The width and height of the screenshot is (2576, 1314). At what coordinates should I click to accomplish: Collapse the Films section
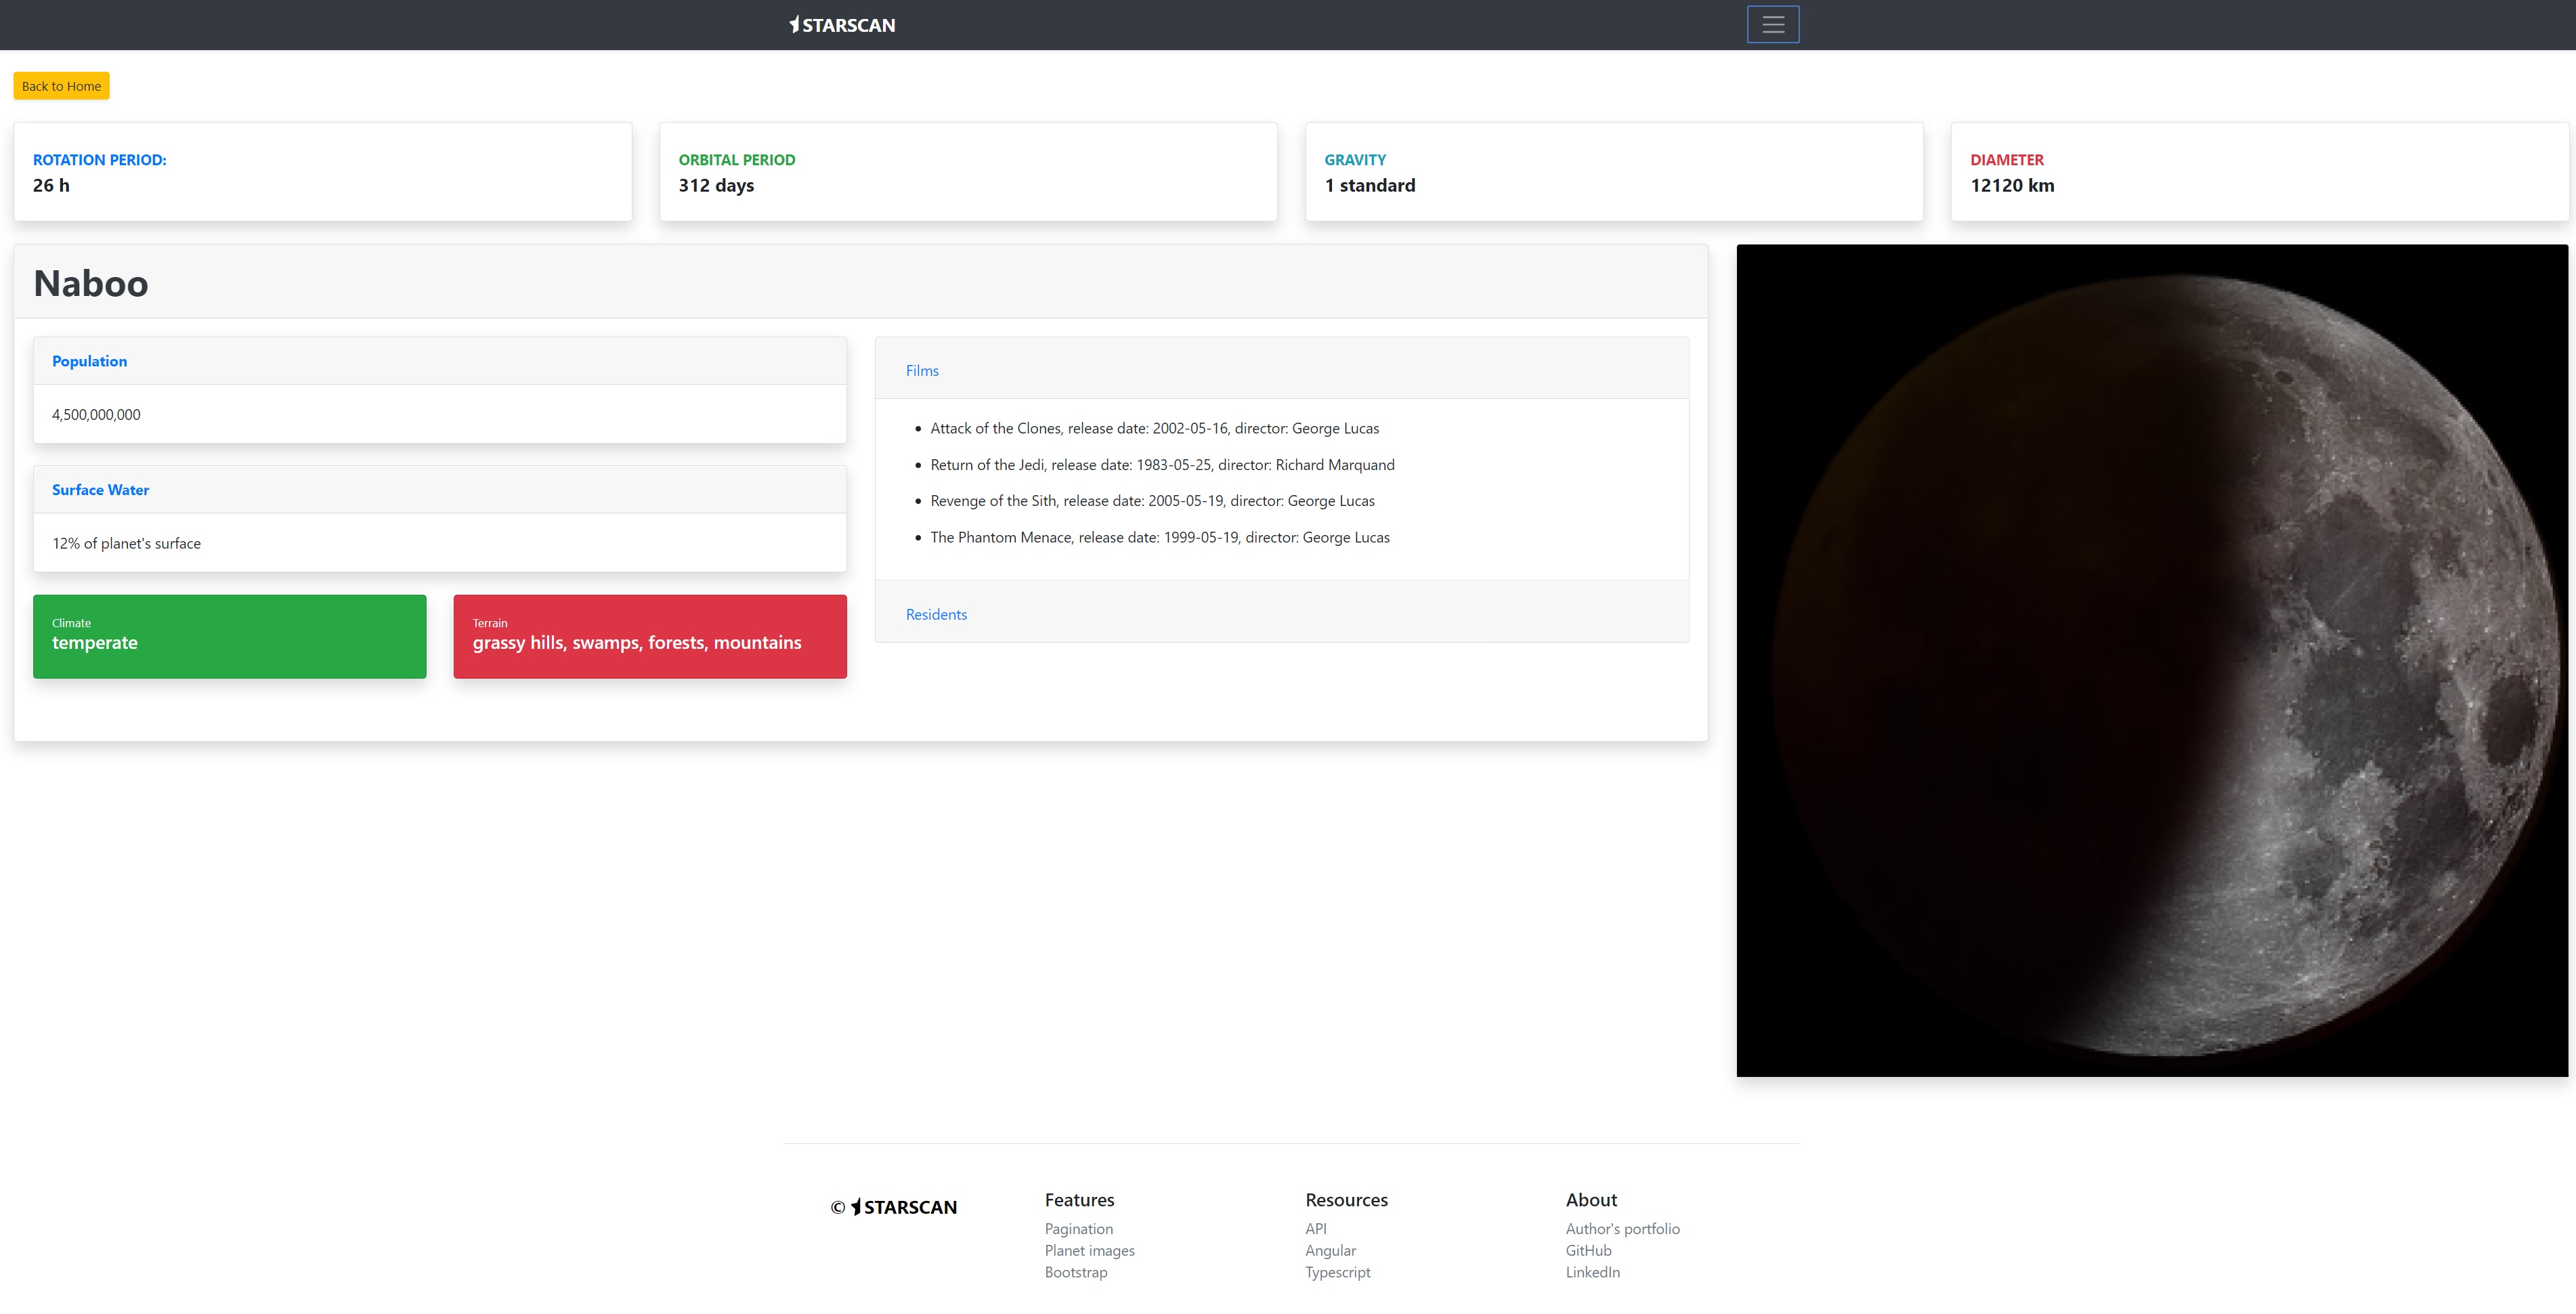pos(921,370)
